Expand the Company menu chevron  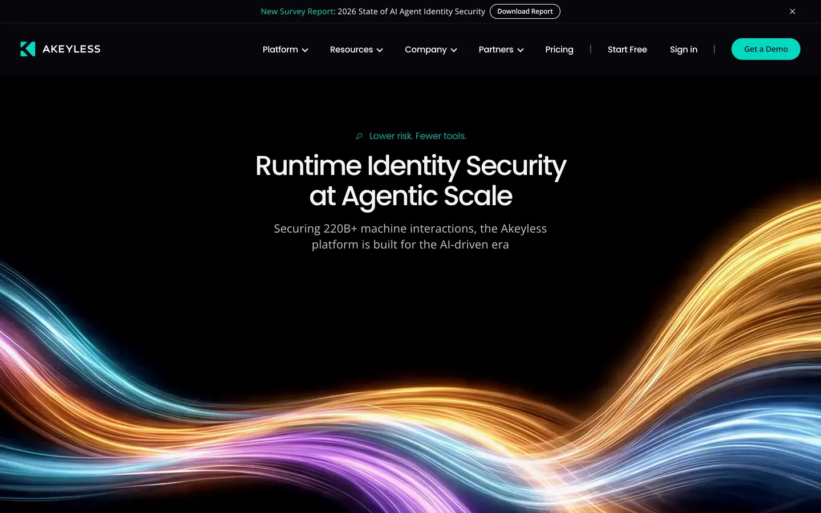454,50
